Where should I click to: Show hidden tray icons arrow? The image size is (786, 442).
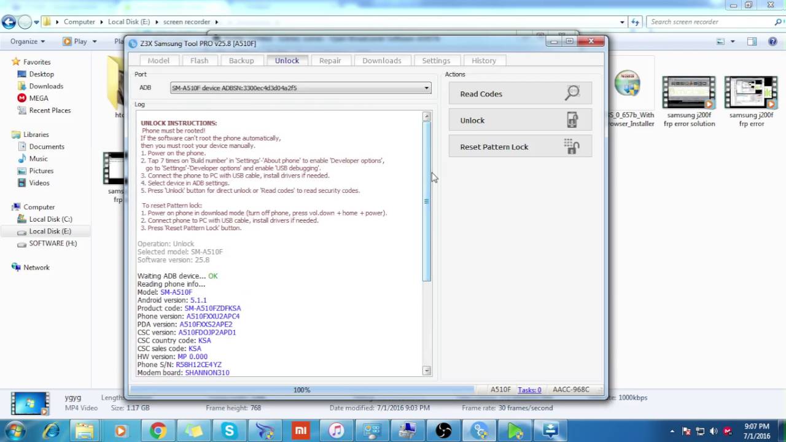coord(672,432)
